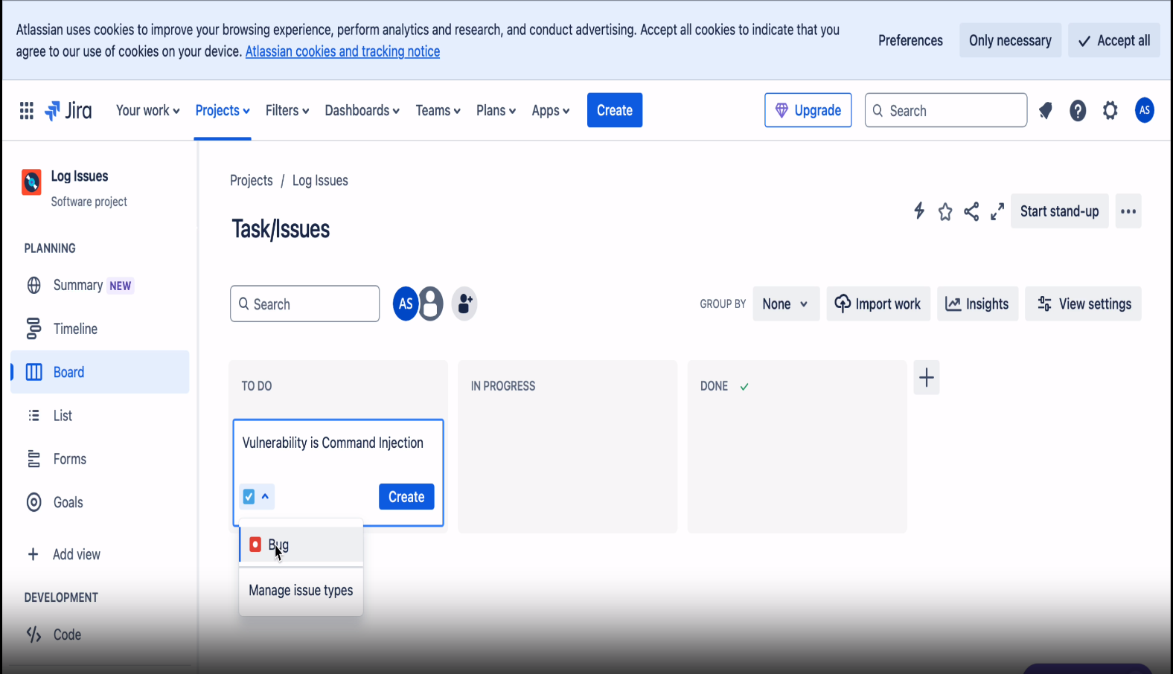Focus the board Search field
Image resolution: width=1173 pixels, height=674 pixels.
coord(305,304)
